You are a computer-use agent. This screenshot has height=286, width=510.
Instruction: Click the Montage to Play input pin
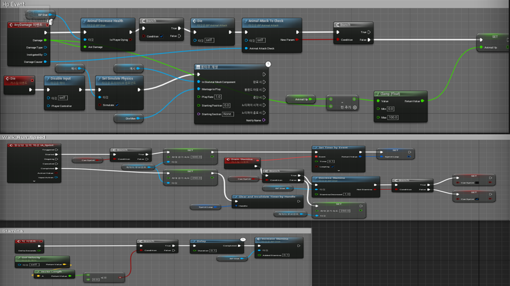pyautogui.click(x=199, y=89)
